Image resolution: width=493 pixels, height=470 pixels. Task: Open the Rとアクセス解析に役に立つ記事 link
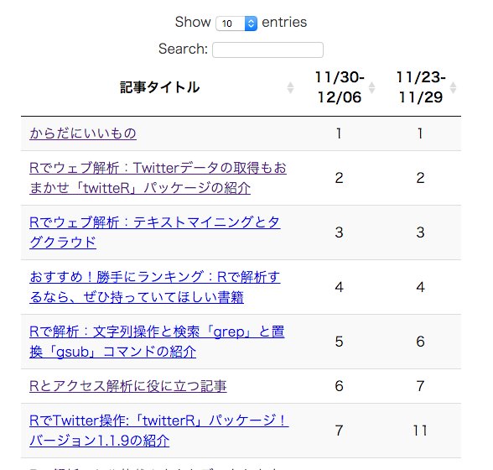pos(128,386)
